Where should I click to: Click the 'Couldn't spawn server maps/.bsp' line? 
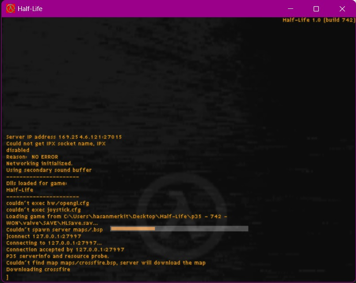[54, 230]
